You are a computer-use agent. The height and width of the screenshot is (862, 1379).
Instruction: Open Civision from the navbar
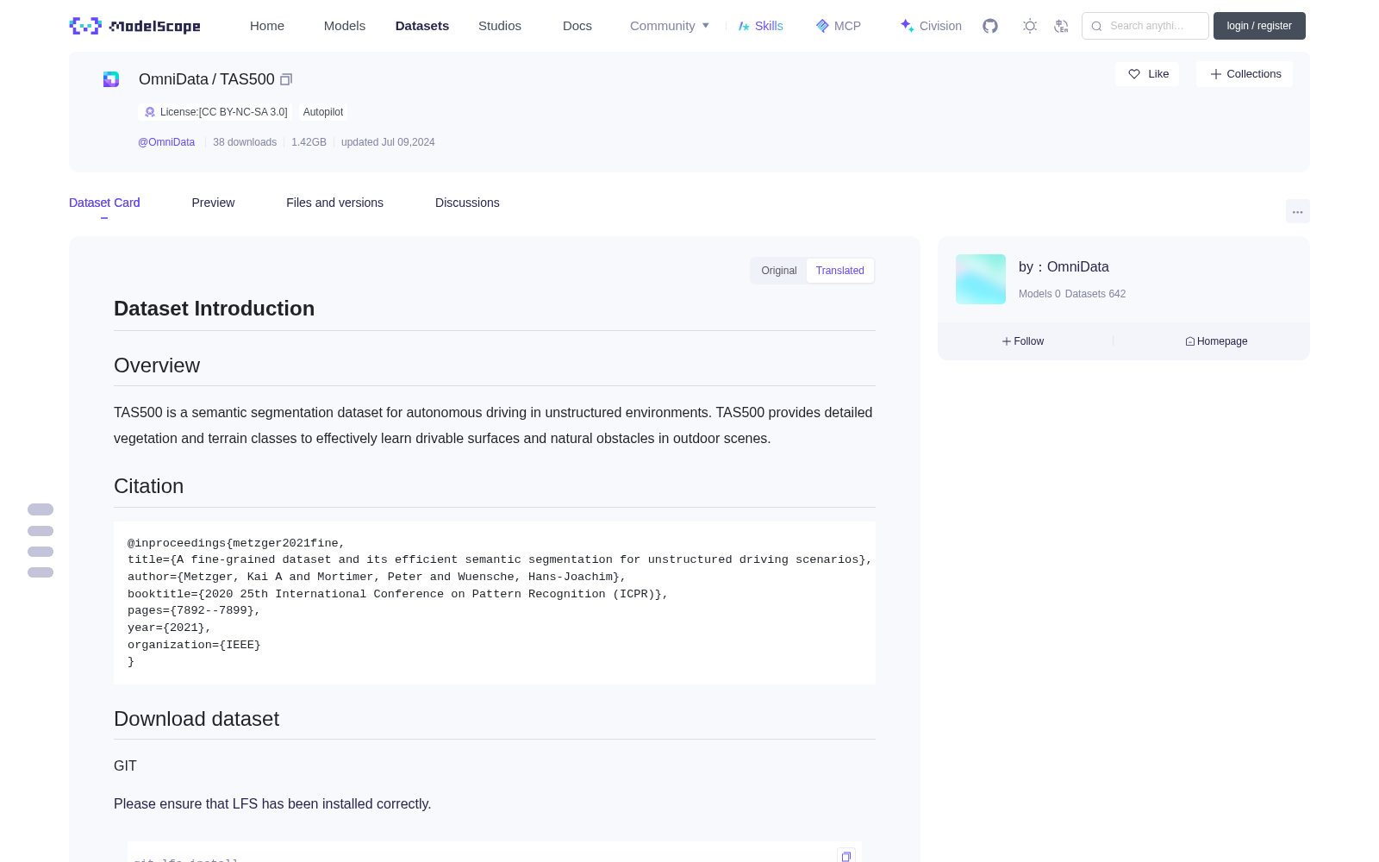pyautogui.click(x=931, y=26)
